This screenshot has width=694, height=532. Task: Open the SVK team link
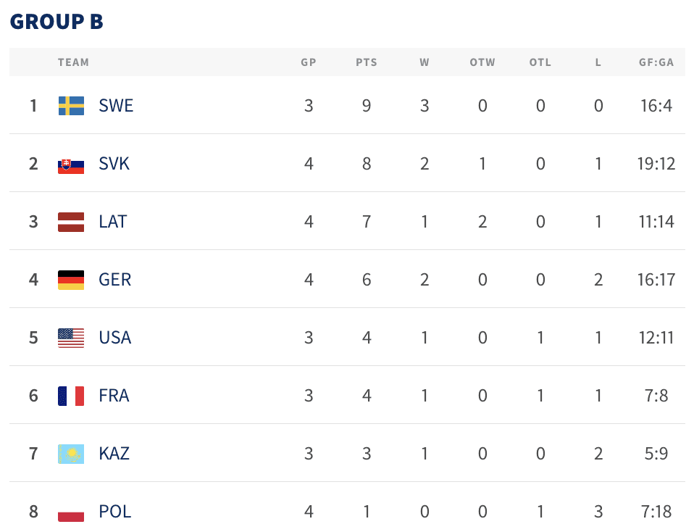coord(114,164)
